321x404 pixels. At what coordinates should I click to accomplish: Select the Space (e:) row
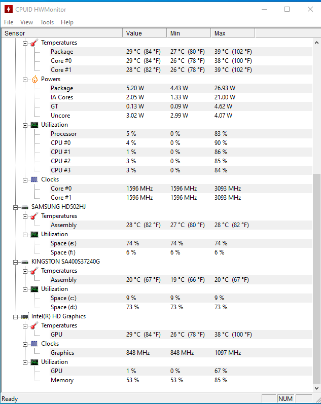click(157, 243)
